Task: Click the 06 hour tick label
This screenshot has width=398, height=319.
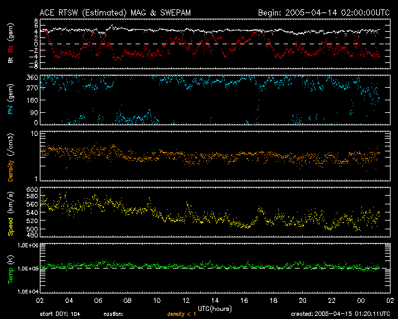Action: pos(98,300)
